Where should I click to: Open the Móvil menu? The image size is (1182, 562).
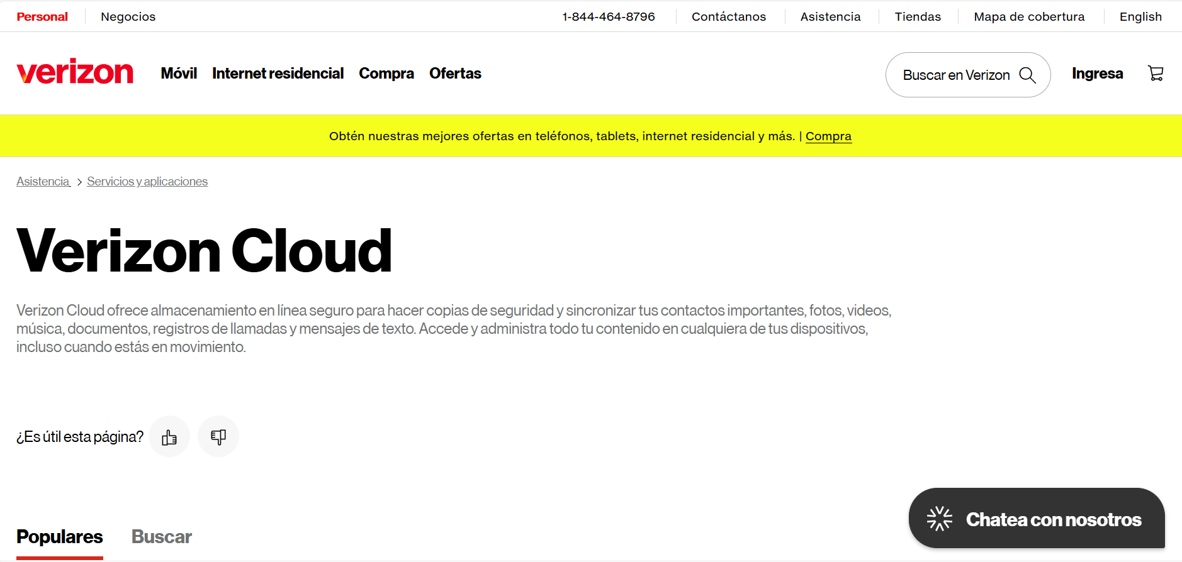click(179, 74)
